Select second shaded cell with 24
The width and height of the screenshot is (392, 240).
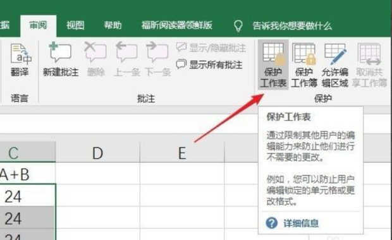27,218
